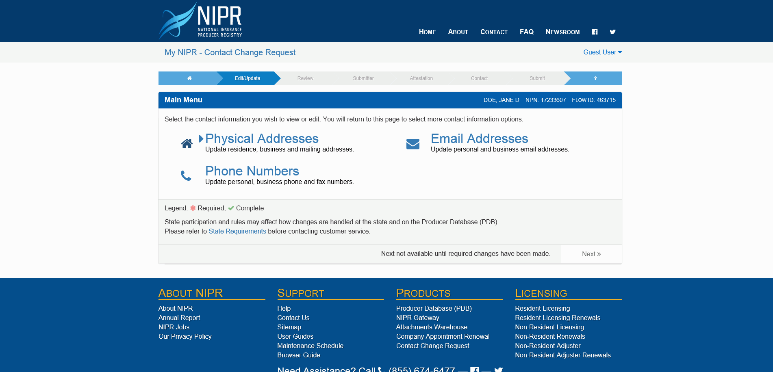Expand the Guest User dropdown

click(x=602, y=52)
